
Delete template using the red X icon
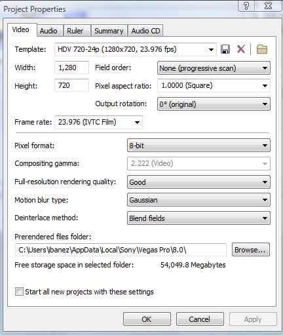click(x=241, y=49)
